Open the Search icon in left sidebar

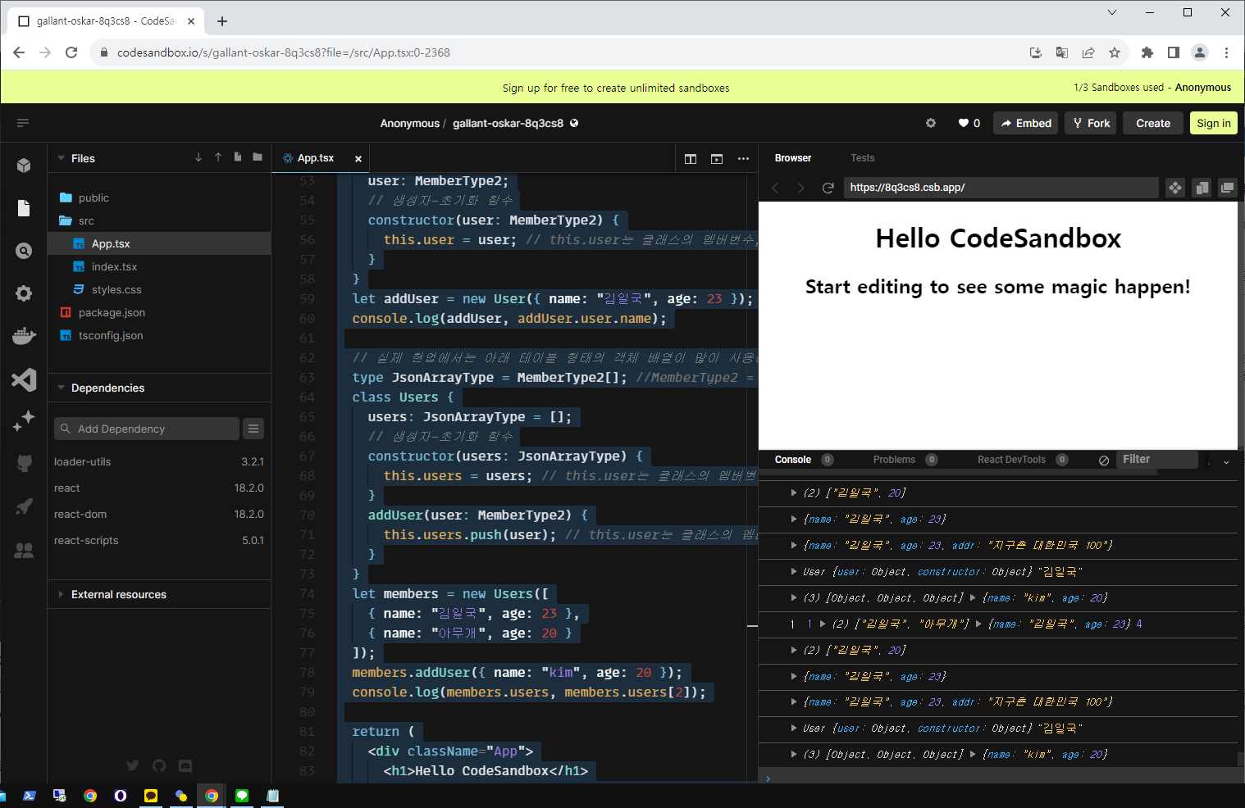(x=24, y=251)
